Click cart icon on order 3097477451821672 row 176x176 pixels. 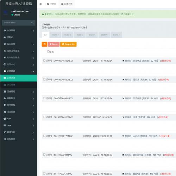tap(123, 61)
